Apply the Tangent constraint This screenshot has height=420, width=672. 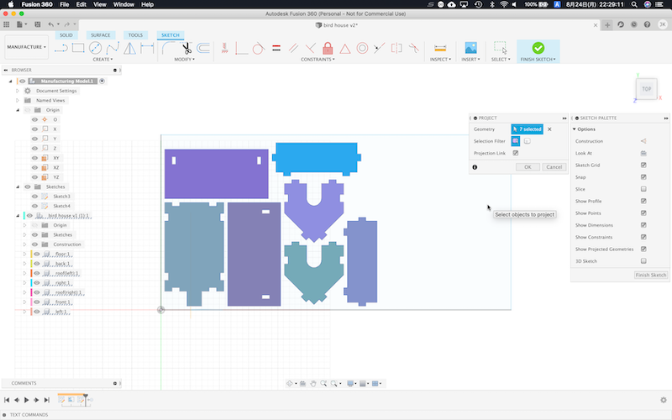click(258, 48)
